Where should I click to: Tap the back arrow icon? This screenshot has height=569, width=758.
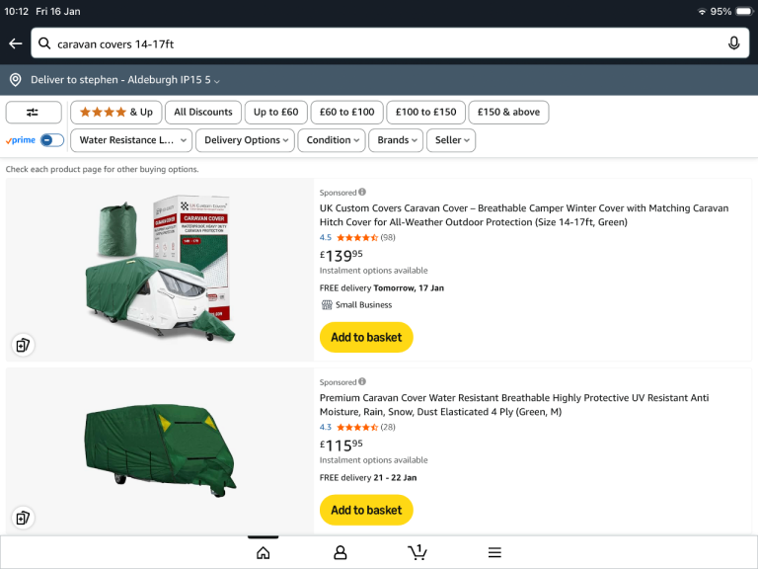click(15, 43)
